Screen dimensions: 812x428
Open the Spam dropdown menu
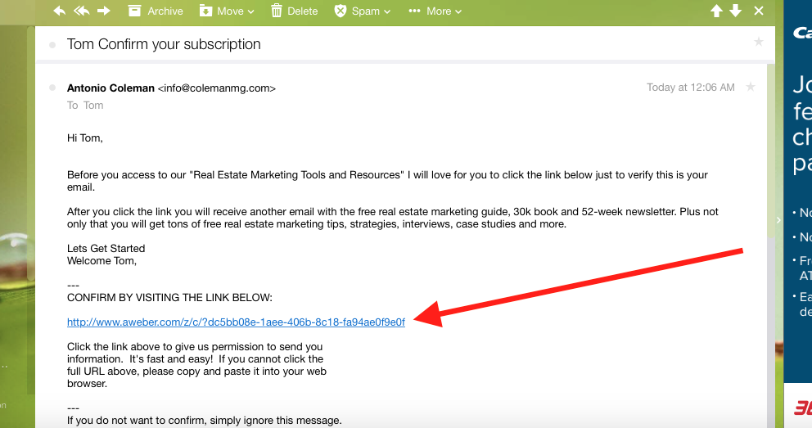point(363,11)
